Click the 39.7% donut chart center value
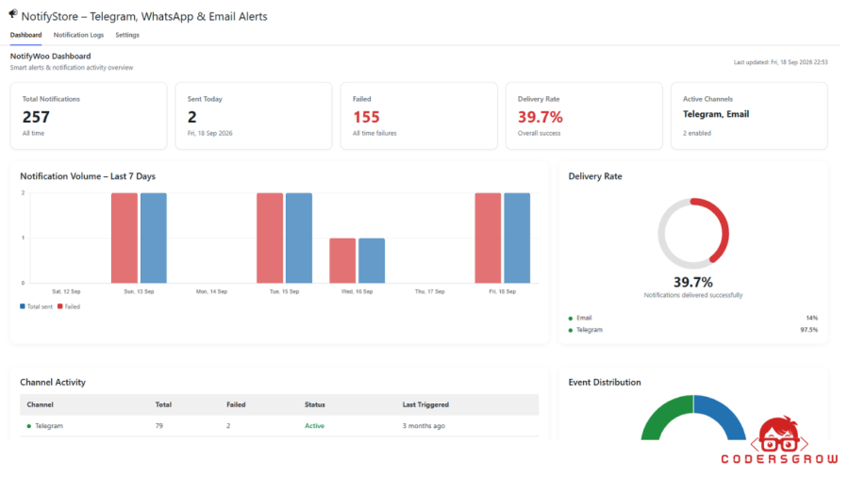The image size is (849, 477). tap(693, 282)
